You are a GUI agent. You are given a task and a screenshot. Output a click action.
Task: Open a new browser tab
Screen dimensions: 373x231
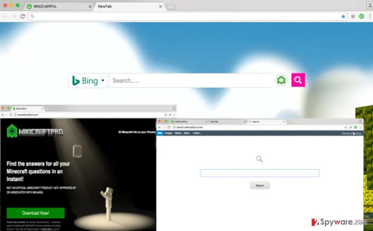tap(171, 7)
